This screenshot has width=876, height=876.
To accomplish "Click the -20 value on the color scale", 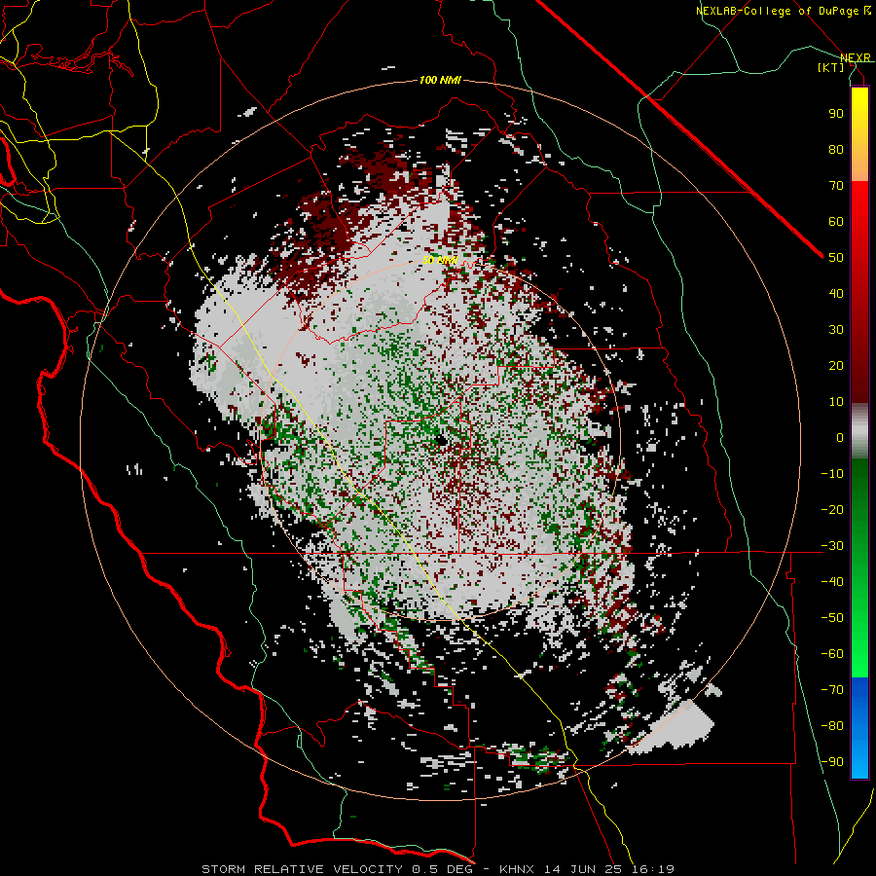I will pos(832,509).
